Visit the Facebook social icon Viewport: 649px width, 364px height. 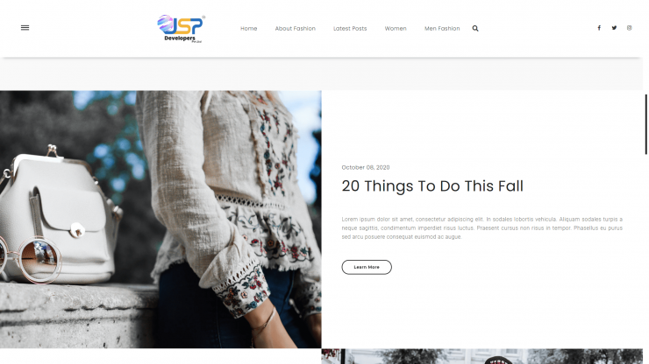[x=599, y=28]
